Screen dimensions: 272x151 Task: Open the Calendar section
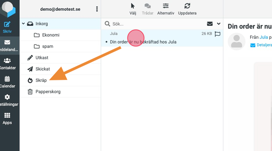pyautogui.click(x=7, y=82)
